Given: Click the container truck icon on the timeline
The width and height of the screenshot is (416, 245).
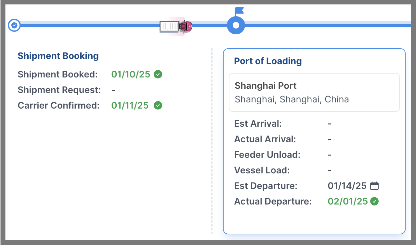Looking at the screenshot, I should click(x=176, y=26).
